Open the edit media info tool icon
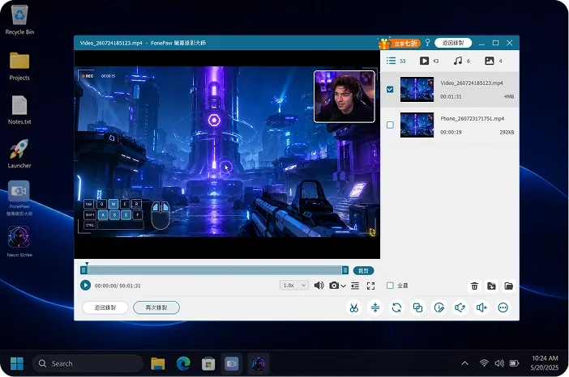Image resolution: width=569 pixels, height=377 pixels. click(x=439, y=307)
